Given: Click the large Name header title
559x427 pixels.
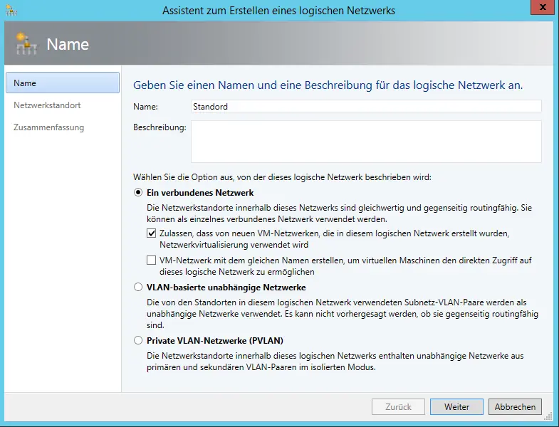Looking at the screenshot, I should [68, 45].
